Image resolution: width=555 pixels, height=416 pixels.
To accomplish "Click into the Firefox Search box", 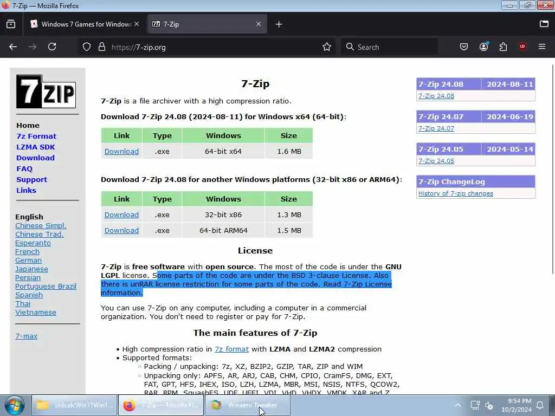I will pyautogui.click(x=389, y=47).
